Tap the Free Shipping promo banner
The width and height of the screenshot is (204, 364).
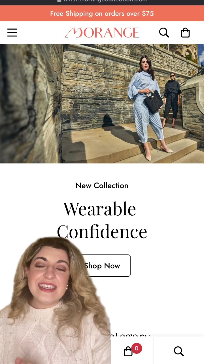coord(102,13)
